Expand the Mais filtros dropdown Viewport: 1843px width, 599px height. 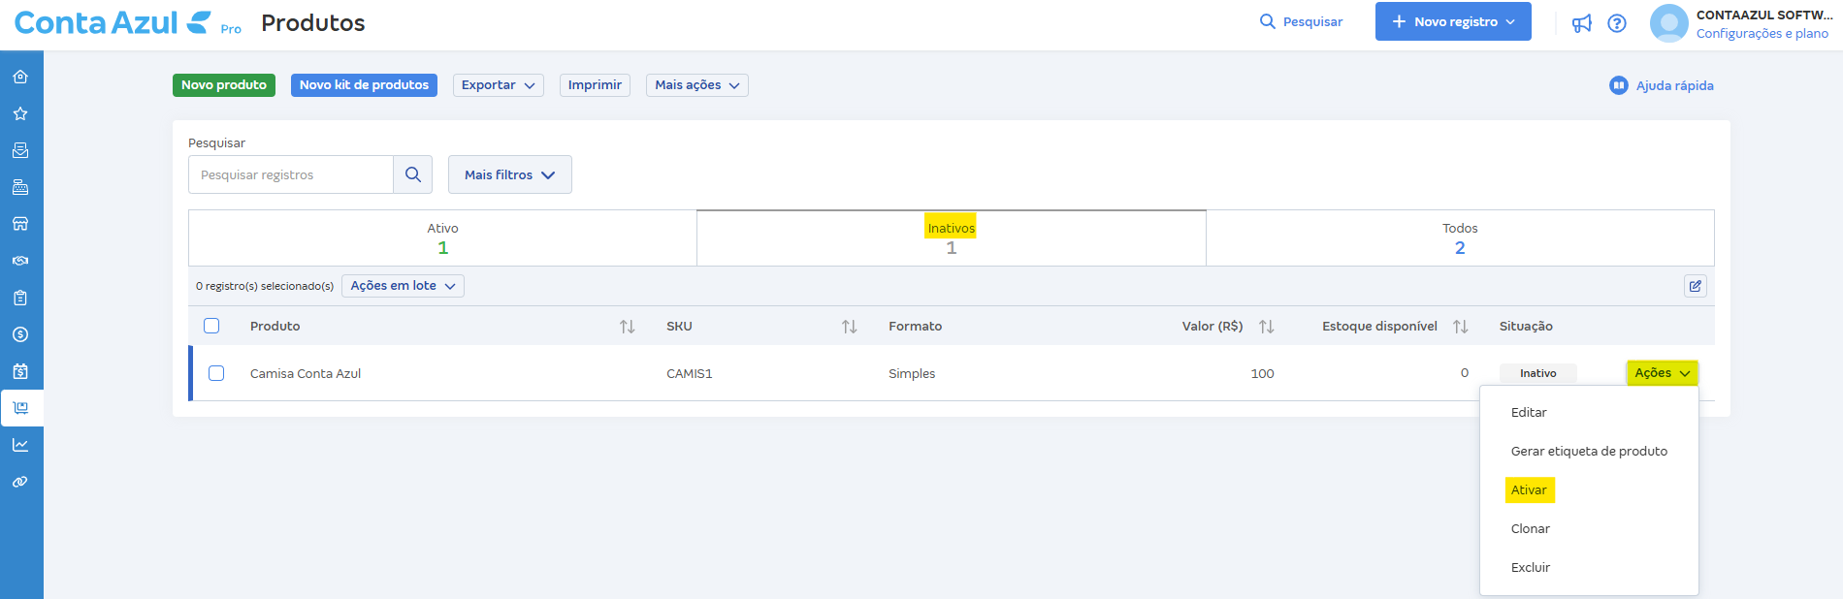click(509, 174)
